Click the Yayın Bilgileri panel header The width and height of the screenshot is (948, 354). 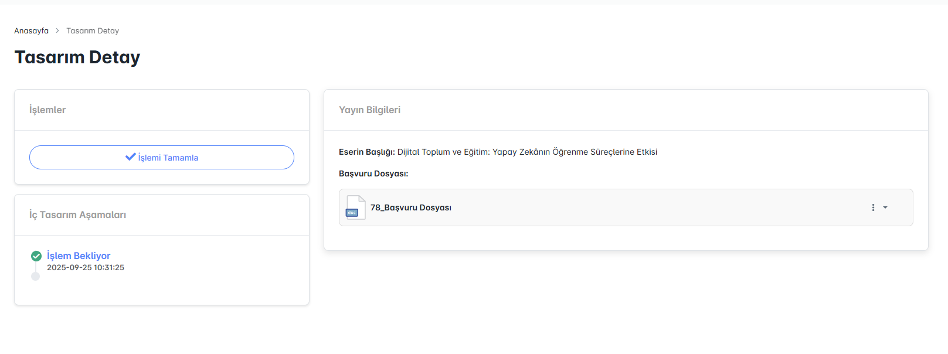click(x=369, y=110)
